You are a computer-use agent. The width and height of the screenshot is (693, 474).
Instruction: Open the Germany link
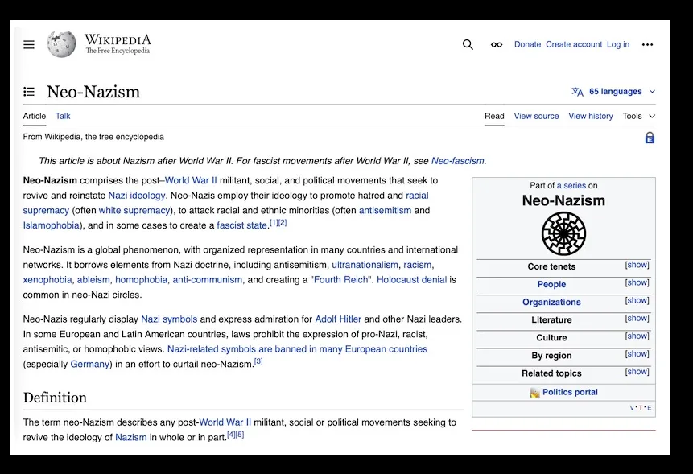(x=89, y=365)
